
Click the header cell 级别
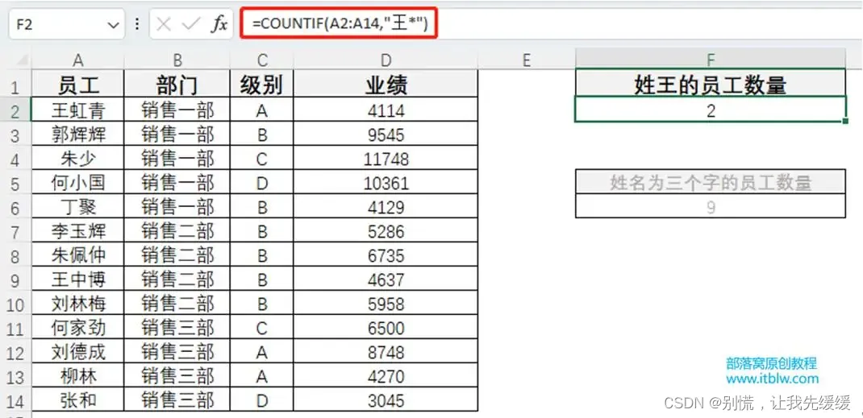[x=262, y=85]
